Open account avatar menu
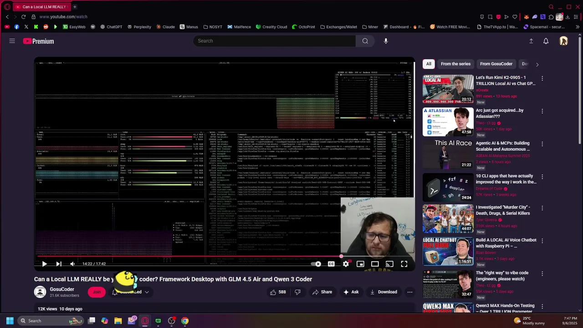 point(563,41)
